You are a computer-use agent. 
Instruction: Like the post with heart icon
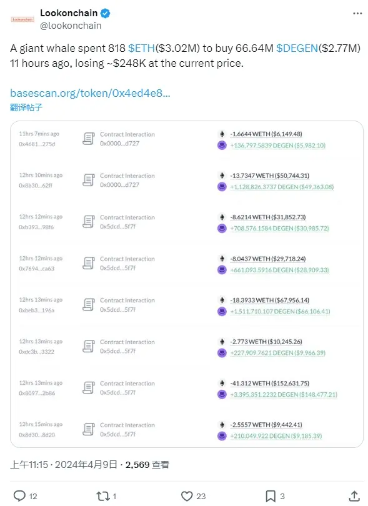coord(187,496)
